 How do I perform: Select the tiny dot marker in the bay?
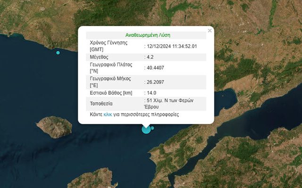pyautogui.click(x=223, y=96)
